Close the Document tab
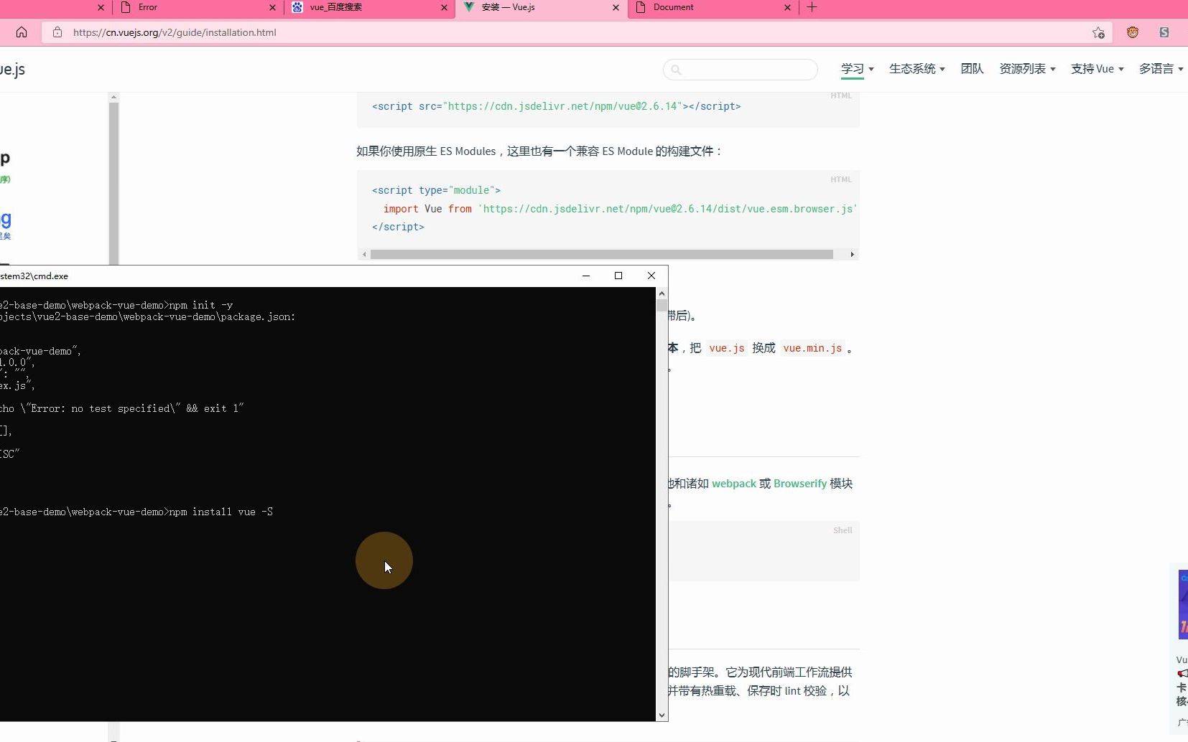 (787, 7)
